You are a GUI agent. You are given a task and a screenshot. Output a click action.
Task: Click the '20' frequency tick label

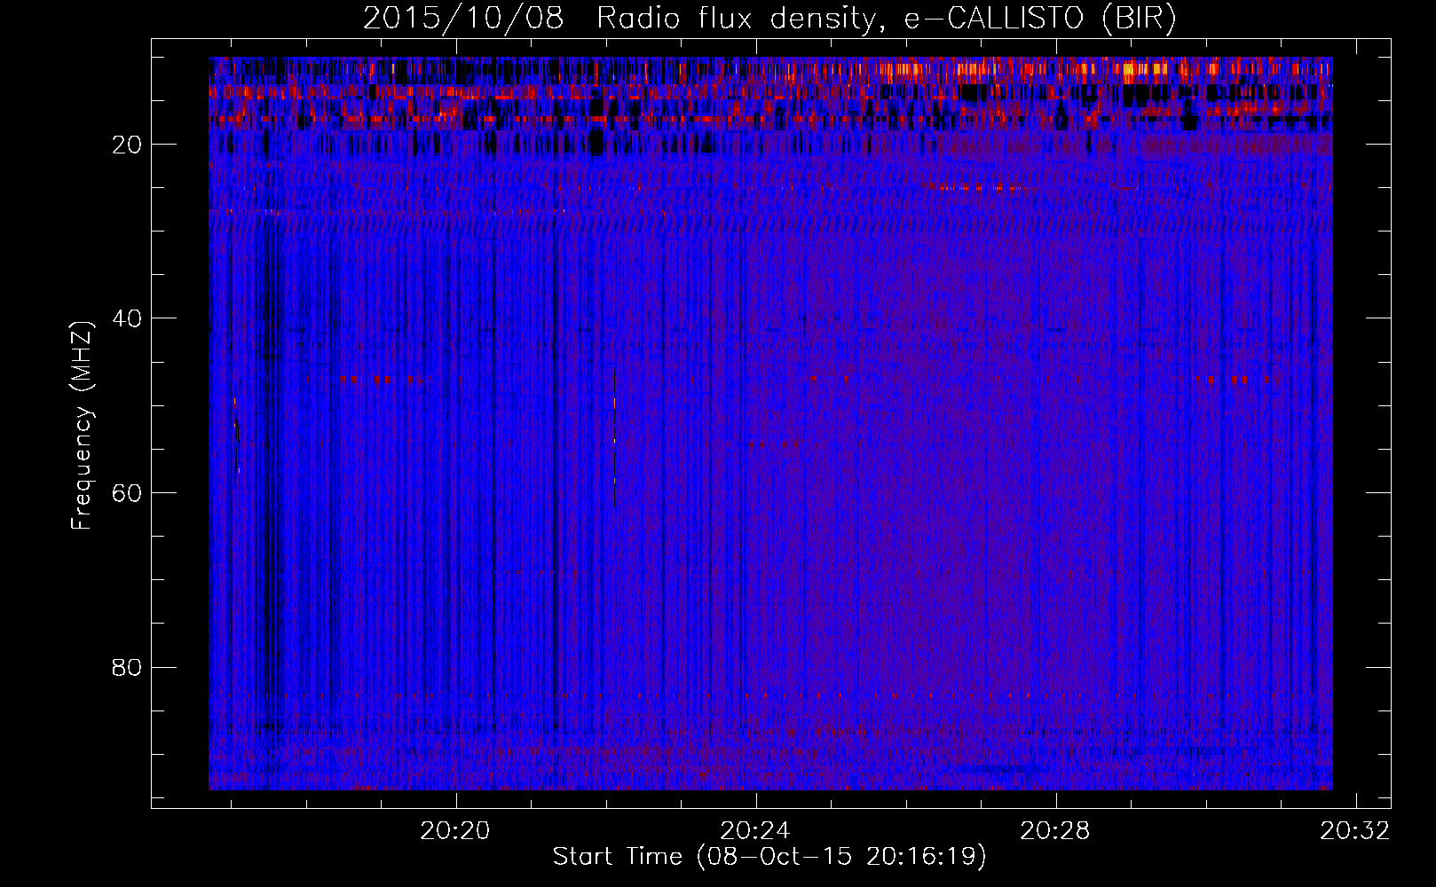click(128, 145)
